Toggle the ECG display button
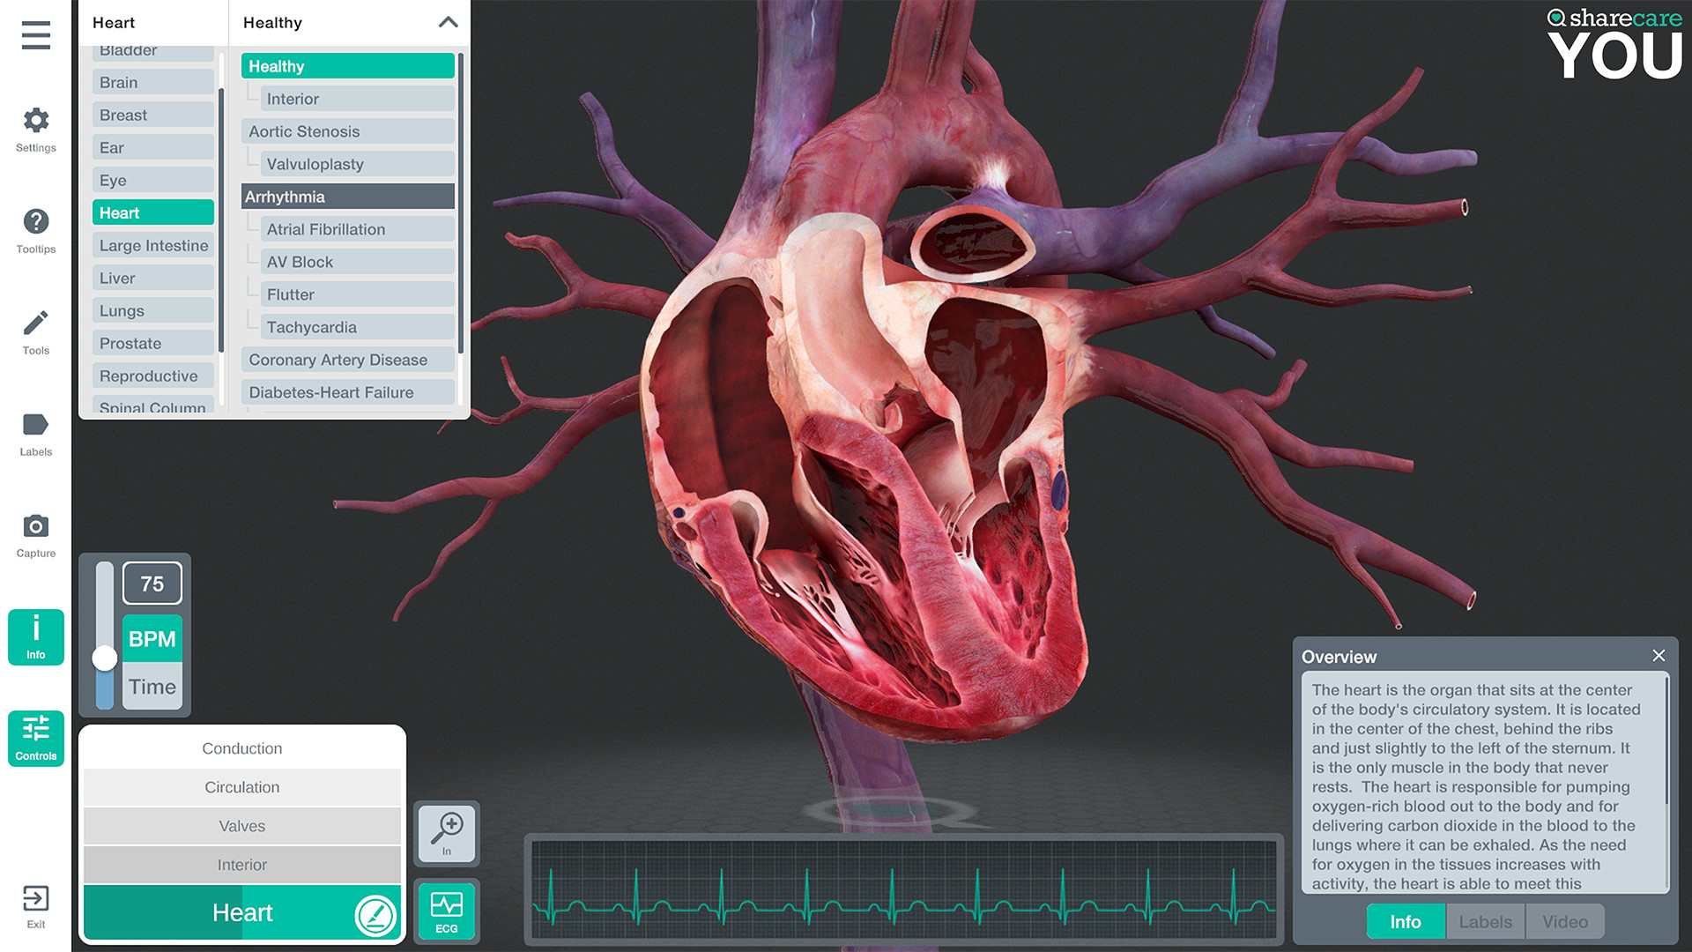This screenshot has height=952, width=1692. [447, 911]
